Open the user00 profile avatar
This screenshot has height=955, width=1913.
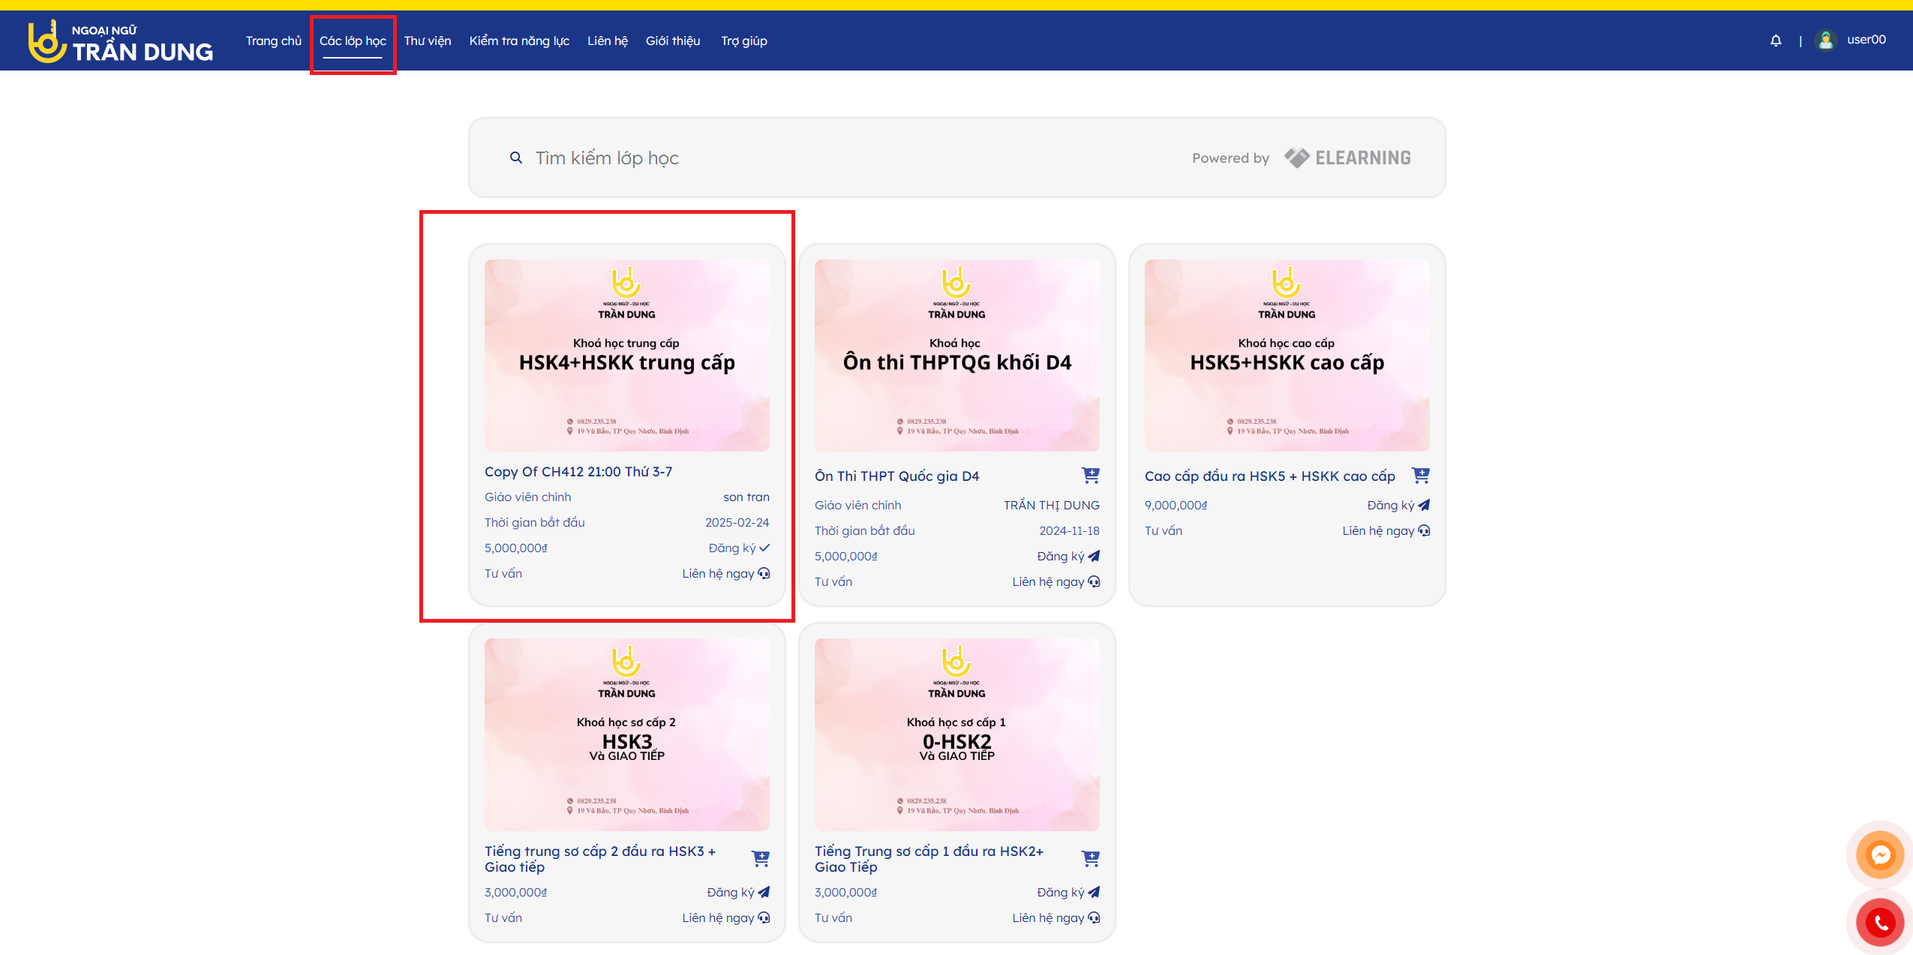pyautogui.click(x=1825, y=41)
